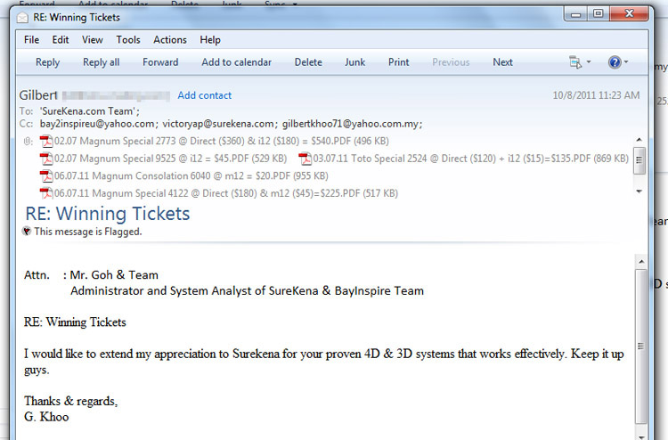Open the Actions menu
The image size is (668, 440).
tap(169, 40)
